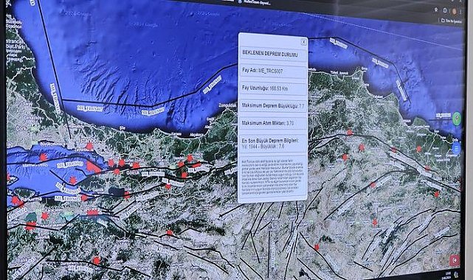Click the green location pin button
The width and height of the screenshot is (473, 280).
457,118
